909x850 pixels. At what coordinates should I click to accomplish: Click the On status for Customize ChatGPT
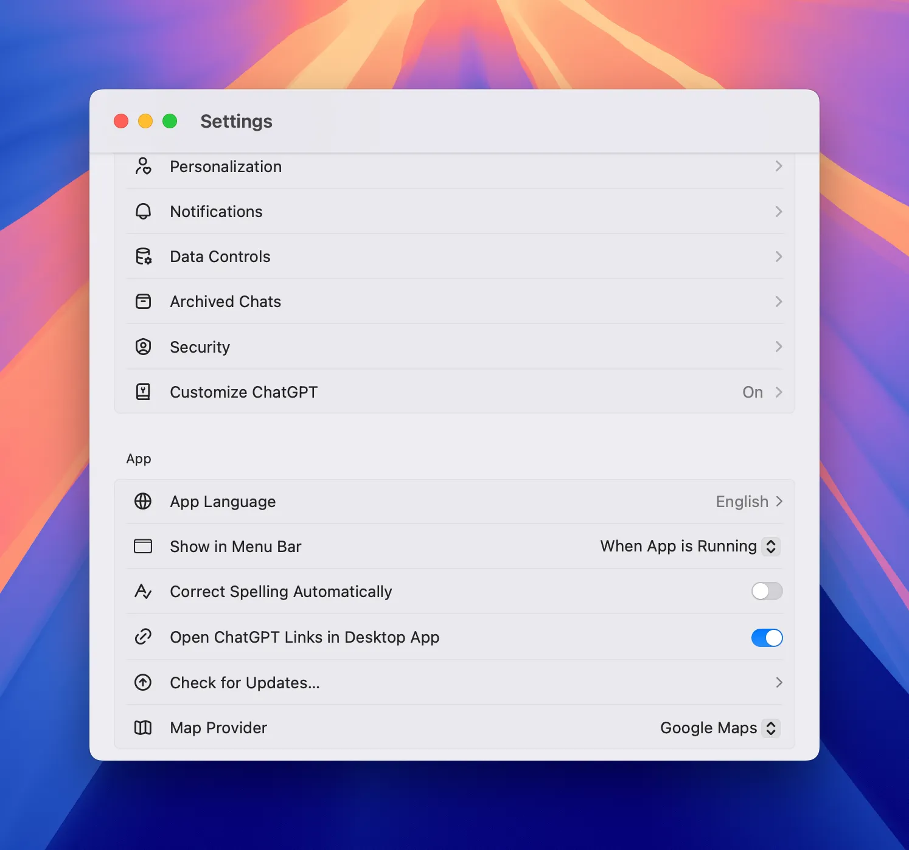coord(752,392)
